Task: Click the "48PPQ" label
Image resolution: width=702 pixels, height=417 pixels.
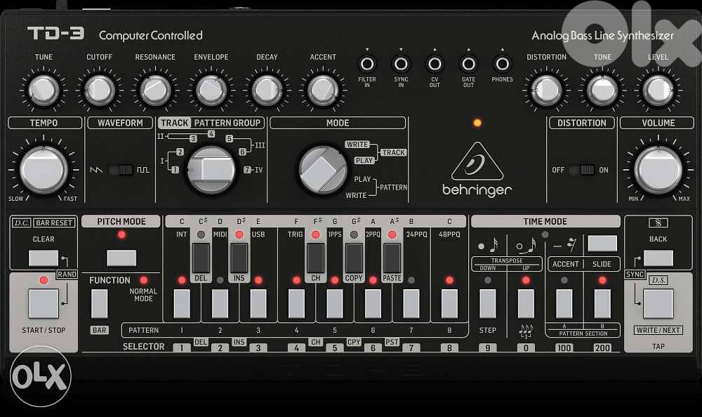Action: (449, 234)
